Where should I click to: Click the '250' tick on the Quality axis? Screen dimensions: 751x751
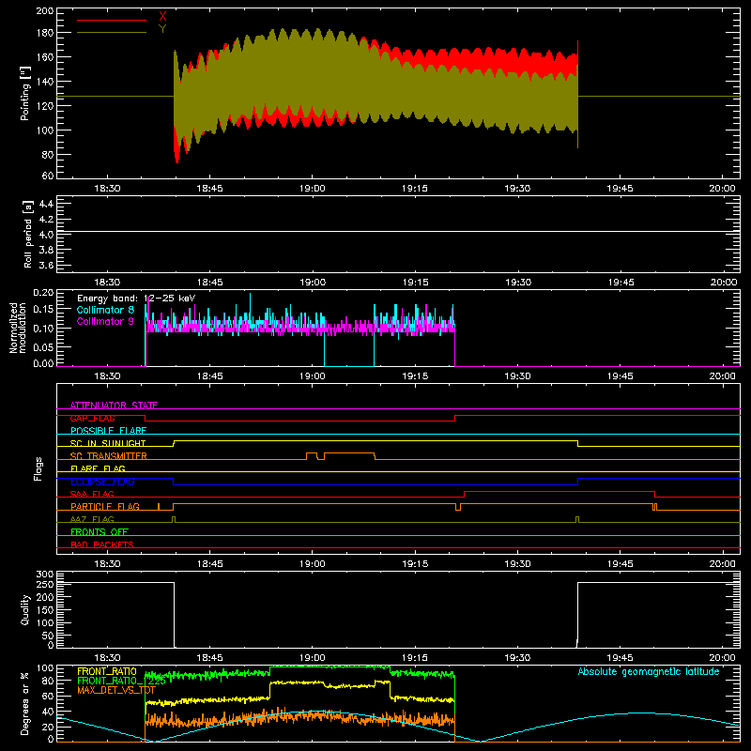[x=45, y=584]
